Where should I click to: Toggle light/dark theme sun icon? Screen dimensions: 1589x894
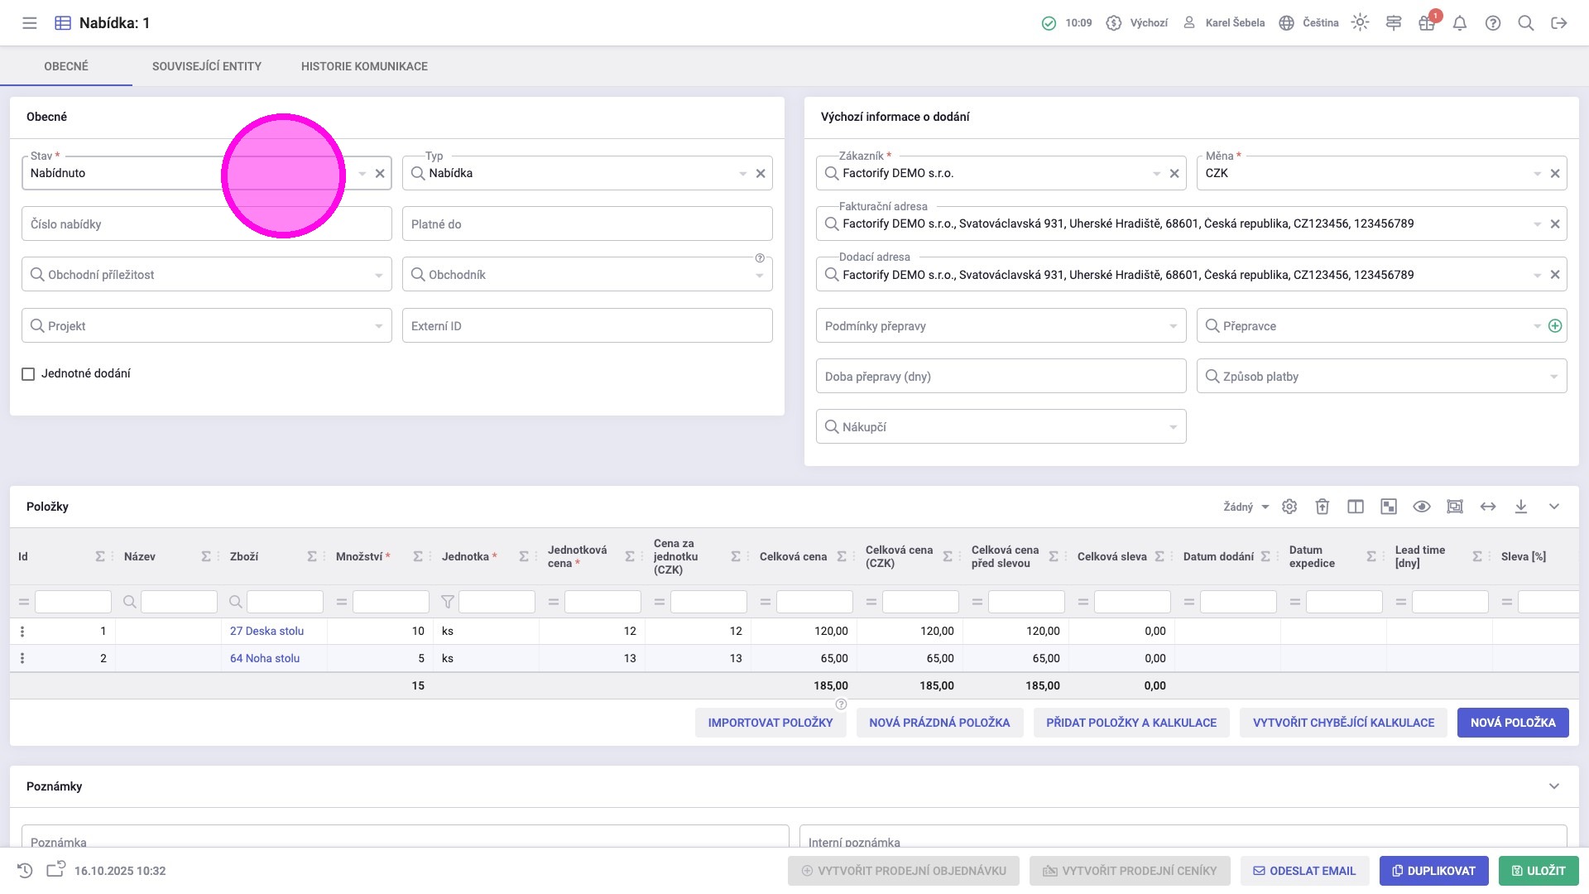pos(1360,23)
